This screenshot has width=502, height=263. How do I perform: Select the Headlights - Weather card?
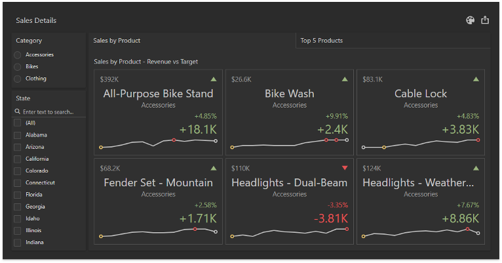click(x=420, y=201)
